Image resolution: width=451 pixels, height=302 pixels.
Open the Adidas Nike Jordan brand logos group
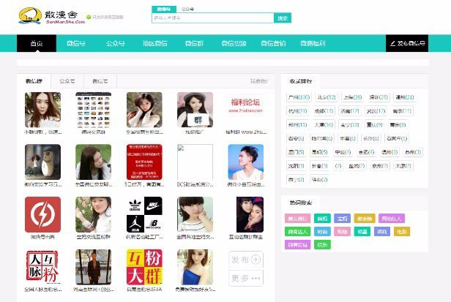tap(144, 214)
